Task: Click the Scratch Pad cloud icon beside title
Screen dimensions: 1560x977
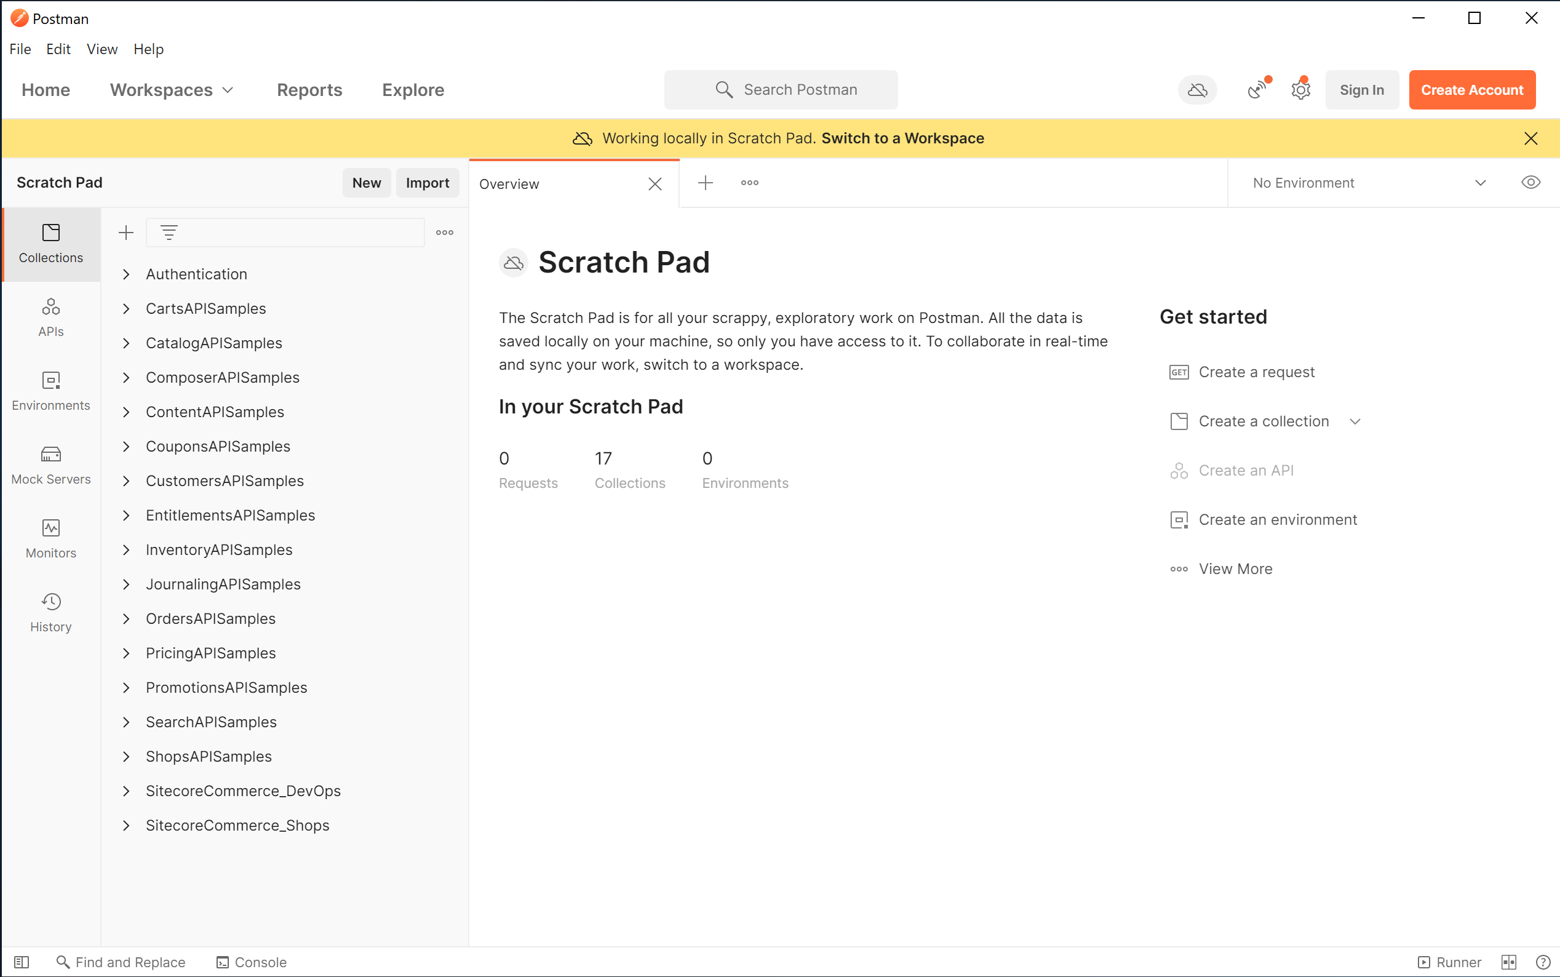Action: point(514,263)
